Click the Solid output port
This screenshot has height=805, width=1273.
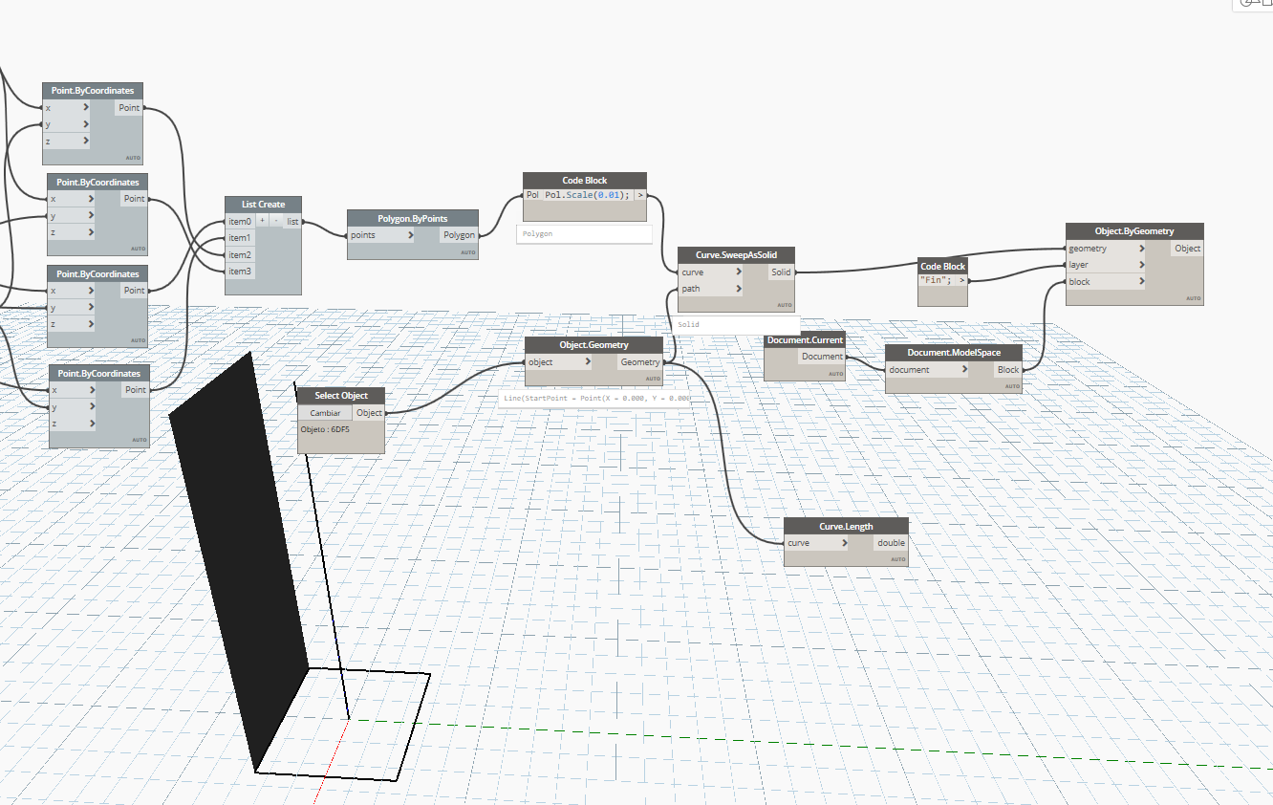(x=781, y=272)
